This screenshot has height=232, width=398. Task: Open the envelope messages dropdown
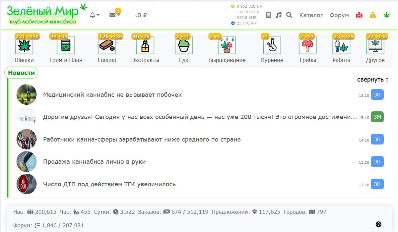click(x=114, y=15)
